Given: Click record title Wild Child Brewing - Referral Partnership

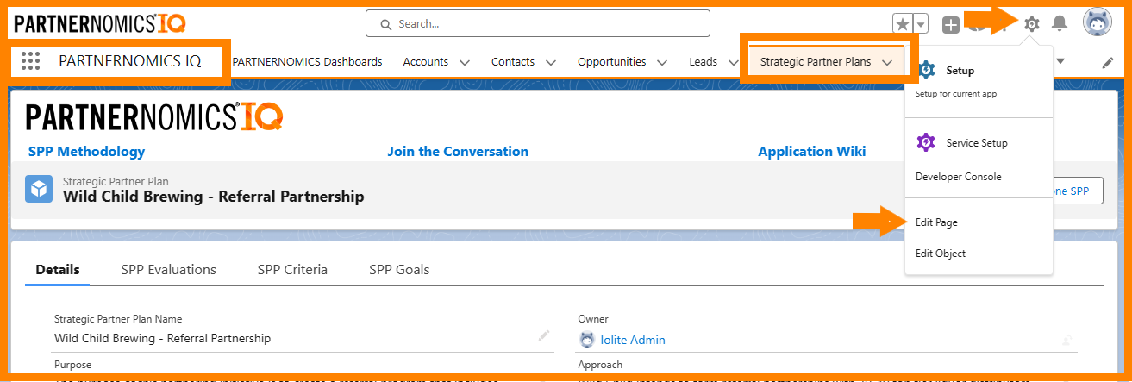Looking at the screenshot, I should click(214, 197).
